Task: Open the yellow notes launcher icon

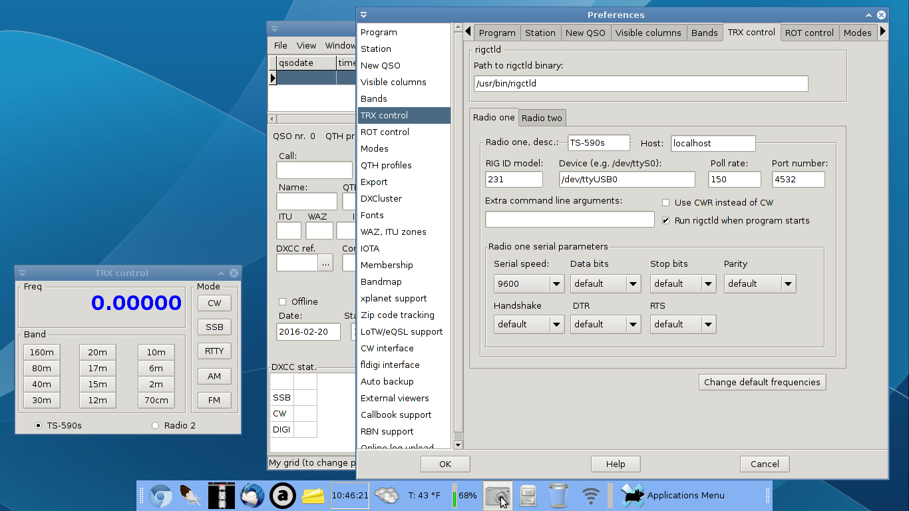Action: (x=313, y=496)
